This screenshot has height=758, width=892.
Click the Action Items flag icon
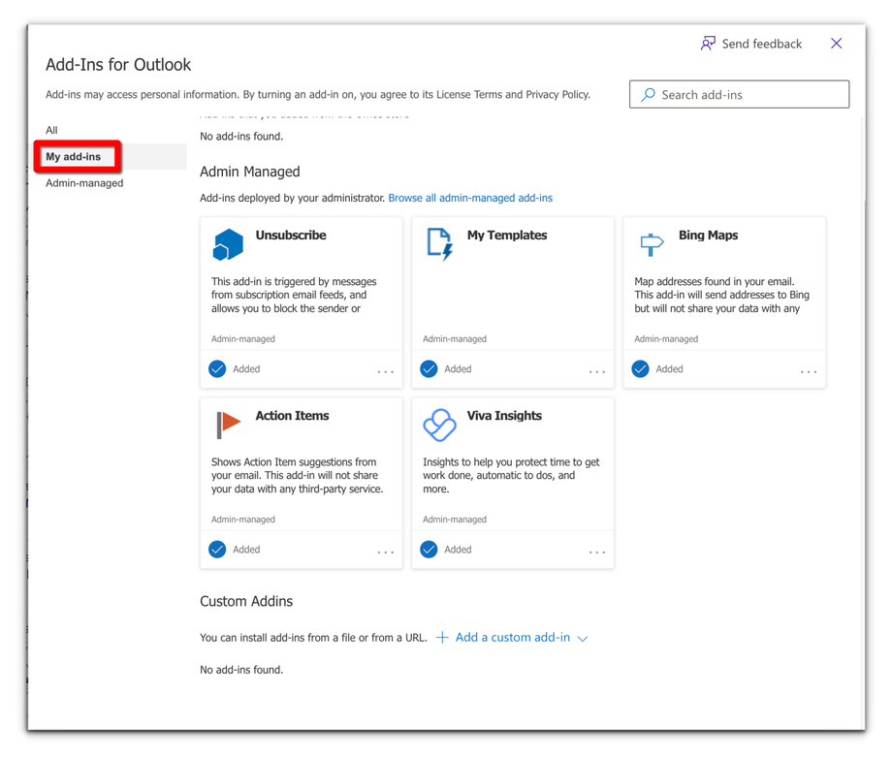pyautogui.click(x=228, y=424)
